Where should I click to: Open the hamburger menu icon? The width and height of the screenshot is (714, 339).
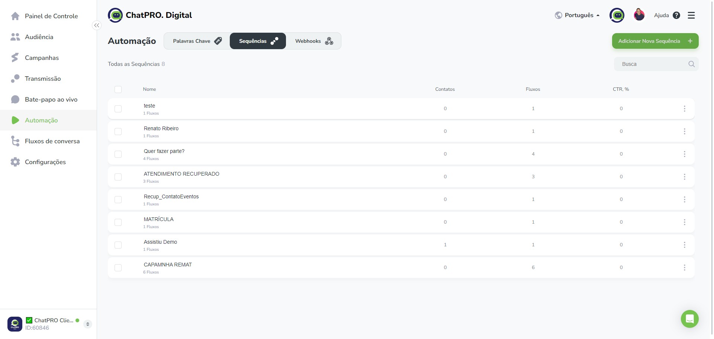coord(691,15)
